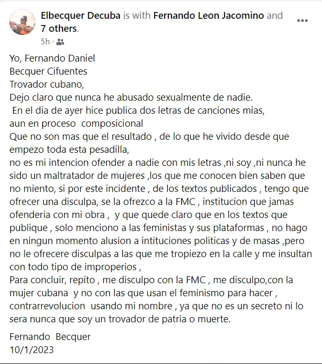The width and height of the screenshot is (322, 364).
Task: Open Elbecquer Decuba's profile picture
Action: click(x=22, y=22)
